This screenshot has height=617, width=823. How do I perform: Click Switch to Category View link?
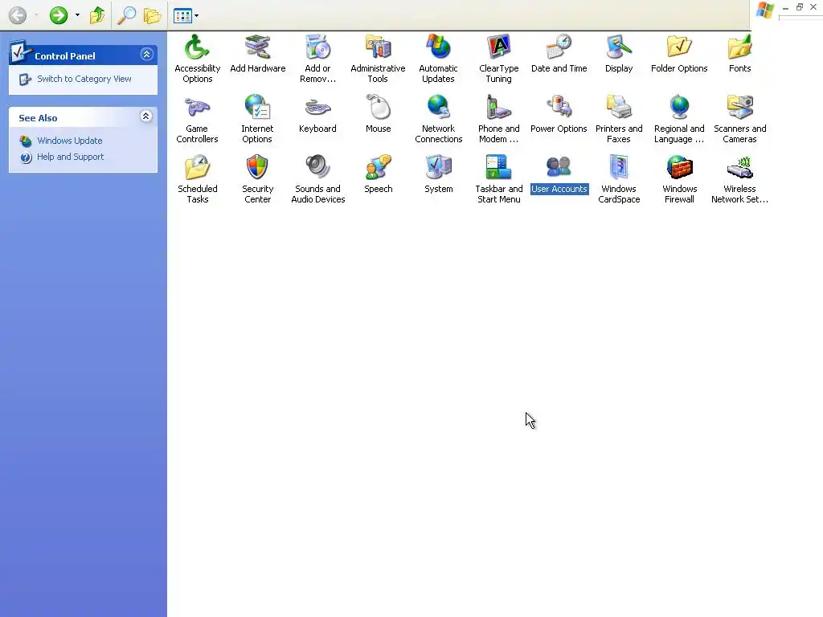point(84,79)
